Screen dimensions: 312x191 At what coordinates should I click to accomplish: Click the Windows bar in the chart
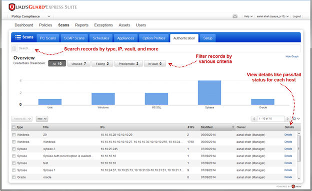103,99
